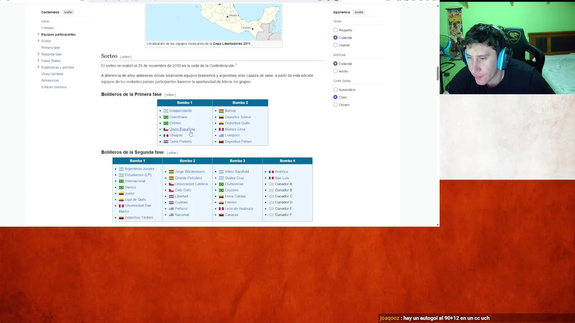Viewport: 575px width, 323px height.
Task: Go to Referencias in the contents list
Action: coord(50,80)
